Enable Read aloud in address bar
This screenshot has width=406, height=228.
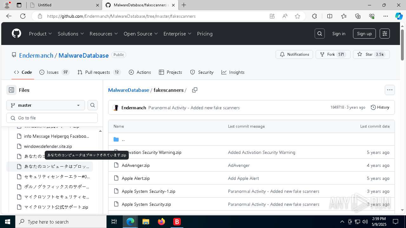click(285, 16)
